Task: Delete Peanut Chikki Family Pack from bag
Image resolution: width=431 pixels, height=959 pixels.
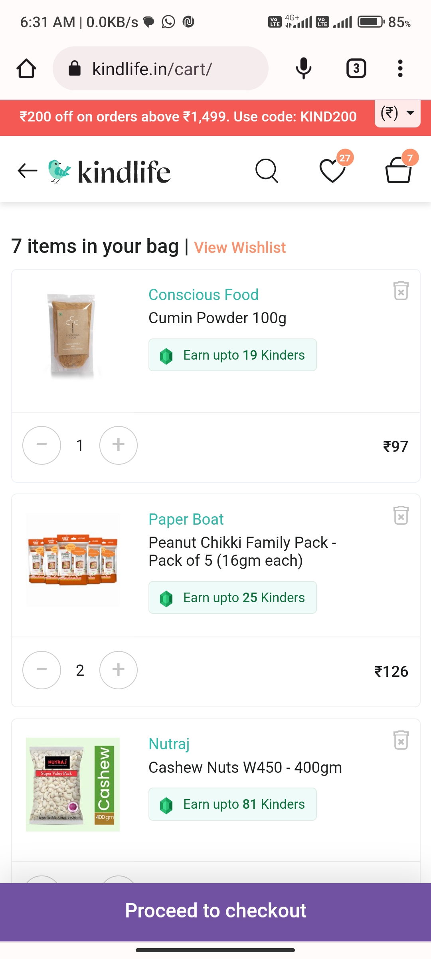Action: coord(401,515)
